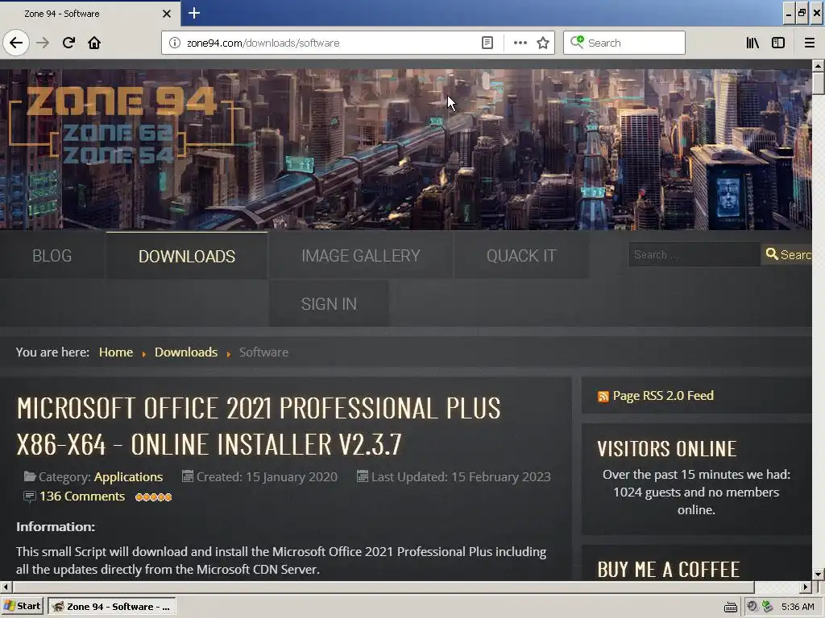825x618 pixels.
Task: Click the browser forward arrow
Action: pyautogui.click(x=43, y=43)
